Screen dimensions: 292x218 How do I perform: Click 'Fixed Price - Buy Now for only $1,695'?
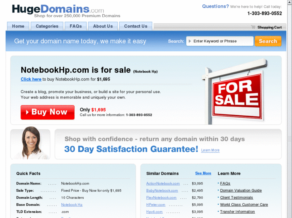pyautogui.click(x=91, y=190)
